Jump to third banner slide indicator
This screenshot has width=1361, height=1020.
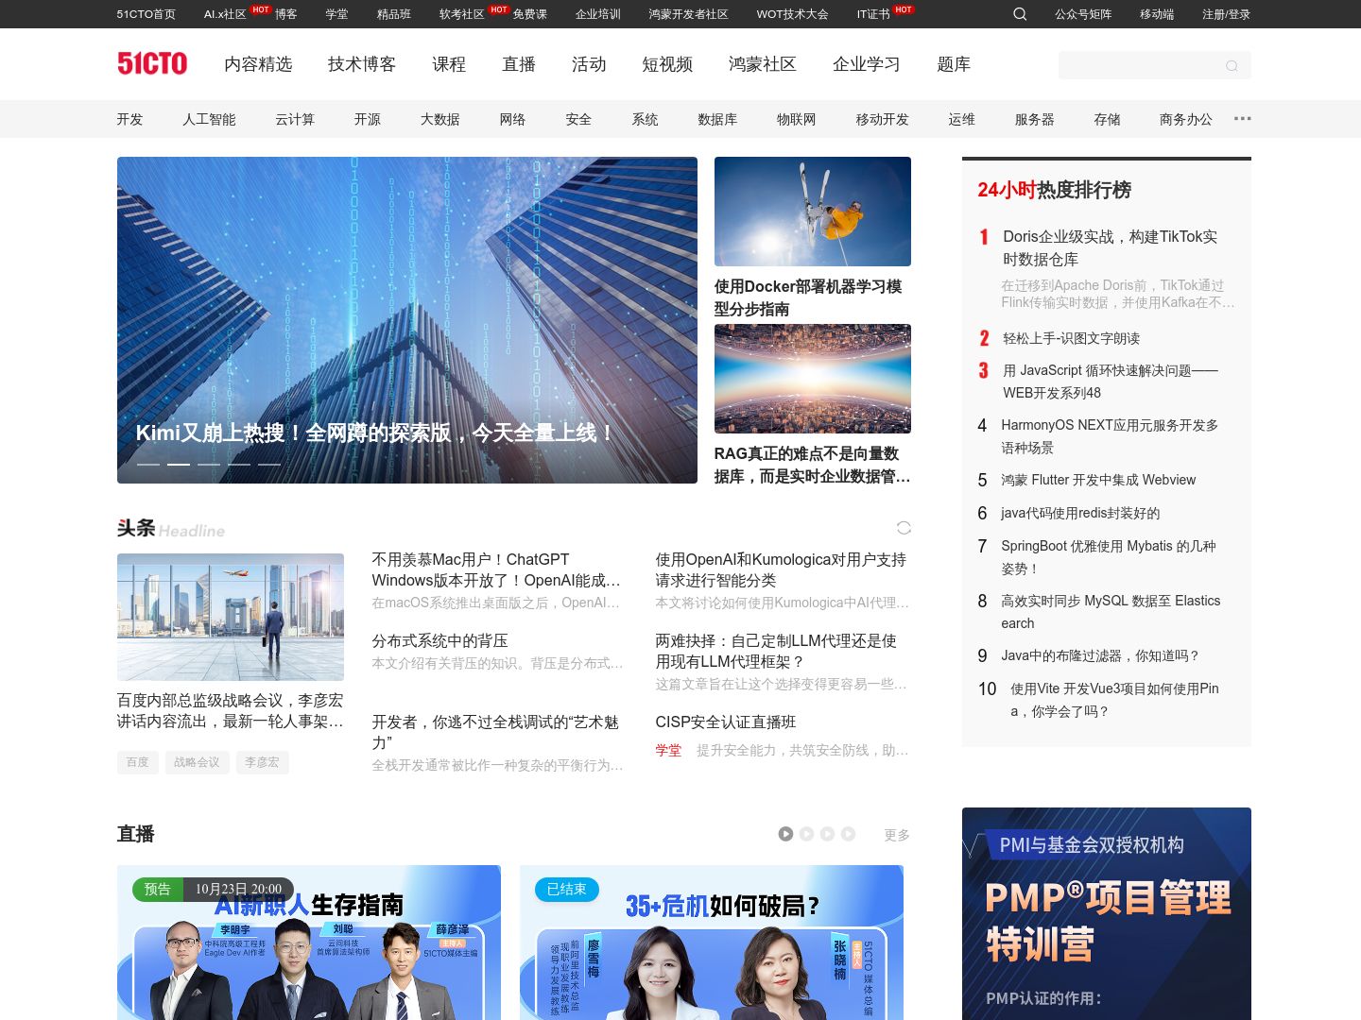coord(209,465)
